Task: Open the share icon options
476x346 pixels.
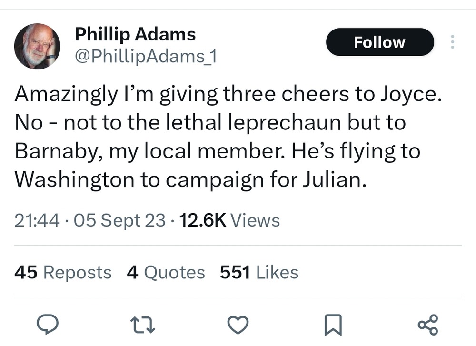Action: point(427,325)
